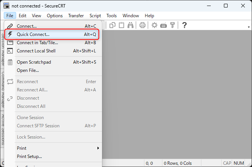Choose Open Scratchpad menu entry
The height and width of the screenshot is (167, 252).
[53, 62]
